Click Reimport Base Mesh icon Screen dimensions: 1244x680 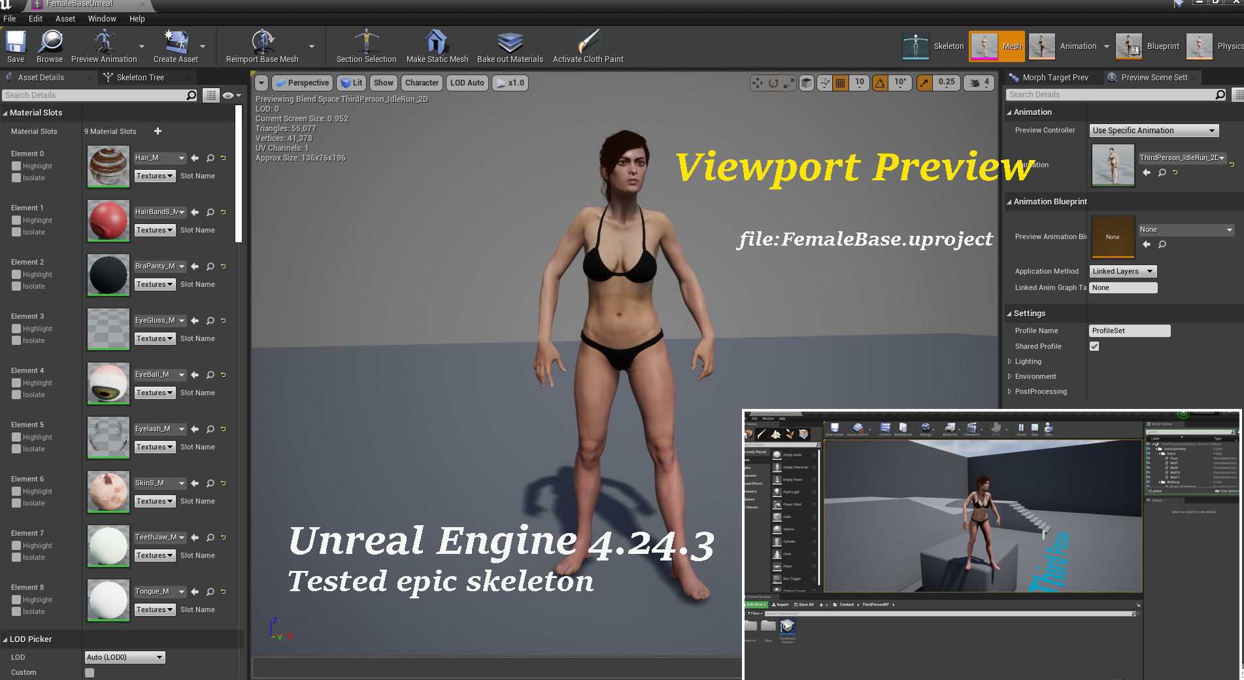[x=262, y=46]
